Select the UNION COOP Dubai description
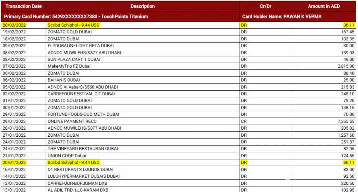Image resolution: width=358 pixels, height=192 pixels. click(67, 156)
